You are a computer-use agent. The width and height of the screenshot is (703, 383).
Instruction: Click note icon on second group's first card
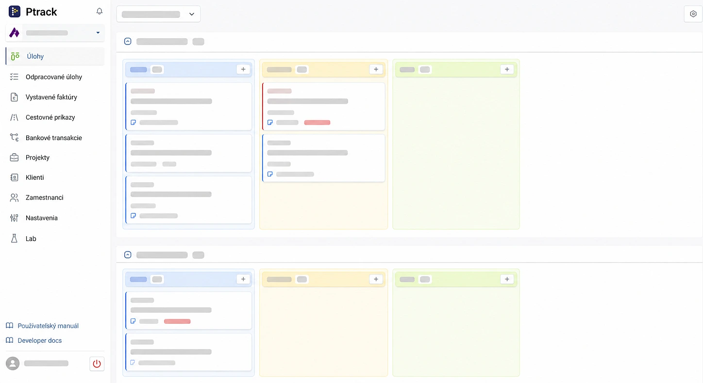tap(134, 321)
